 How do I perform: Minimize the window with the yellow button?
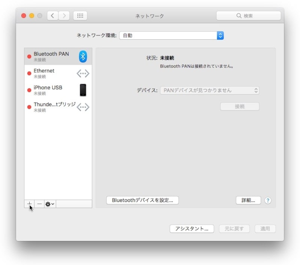pos(32,16)
